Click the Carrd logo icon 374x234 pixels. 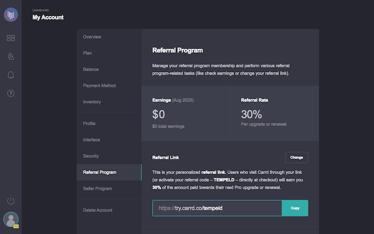click(x=11, y=15)
